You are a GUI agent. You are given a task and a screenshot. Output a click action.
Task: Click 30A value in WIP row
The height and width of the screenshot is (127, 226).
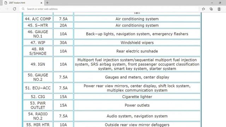point(63,43)
